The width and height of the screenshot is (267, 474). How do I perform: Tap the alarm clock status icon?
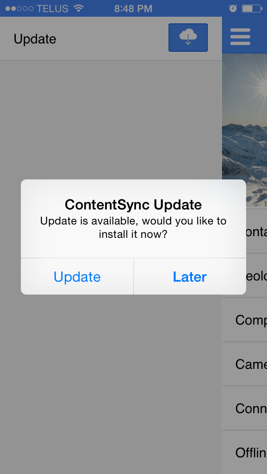tap(233, 8)
